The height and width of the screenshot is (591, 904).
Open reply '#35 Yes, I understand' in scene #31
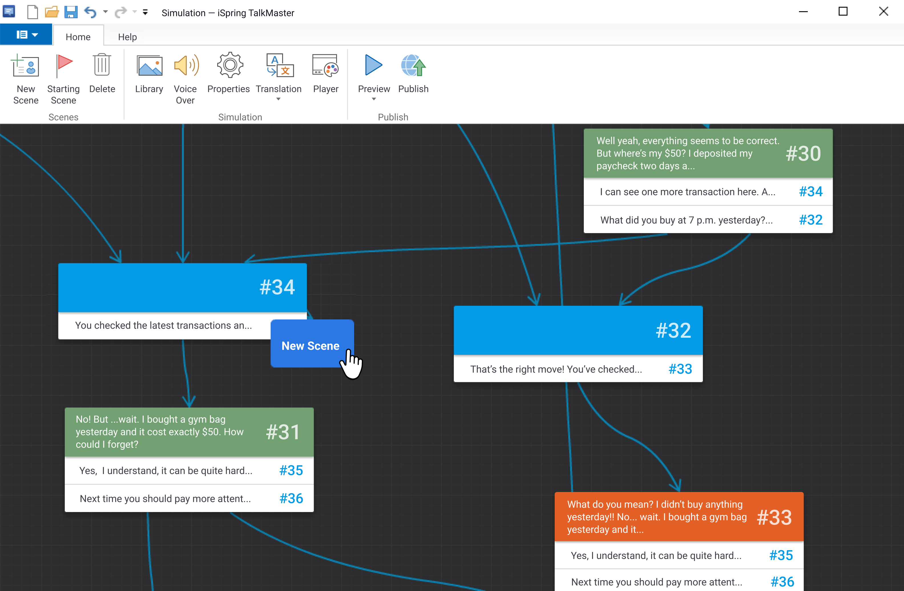coord(189,470)
